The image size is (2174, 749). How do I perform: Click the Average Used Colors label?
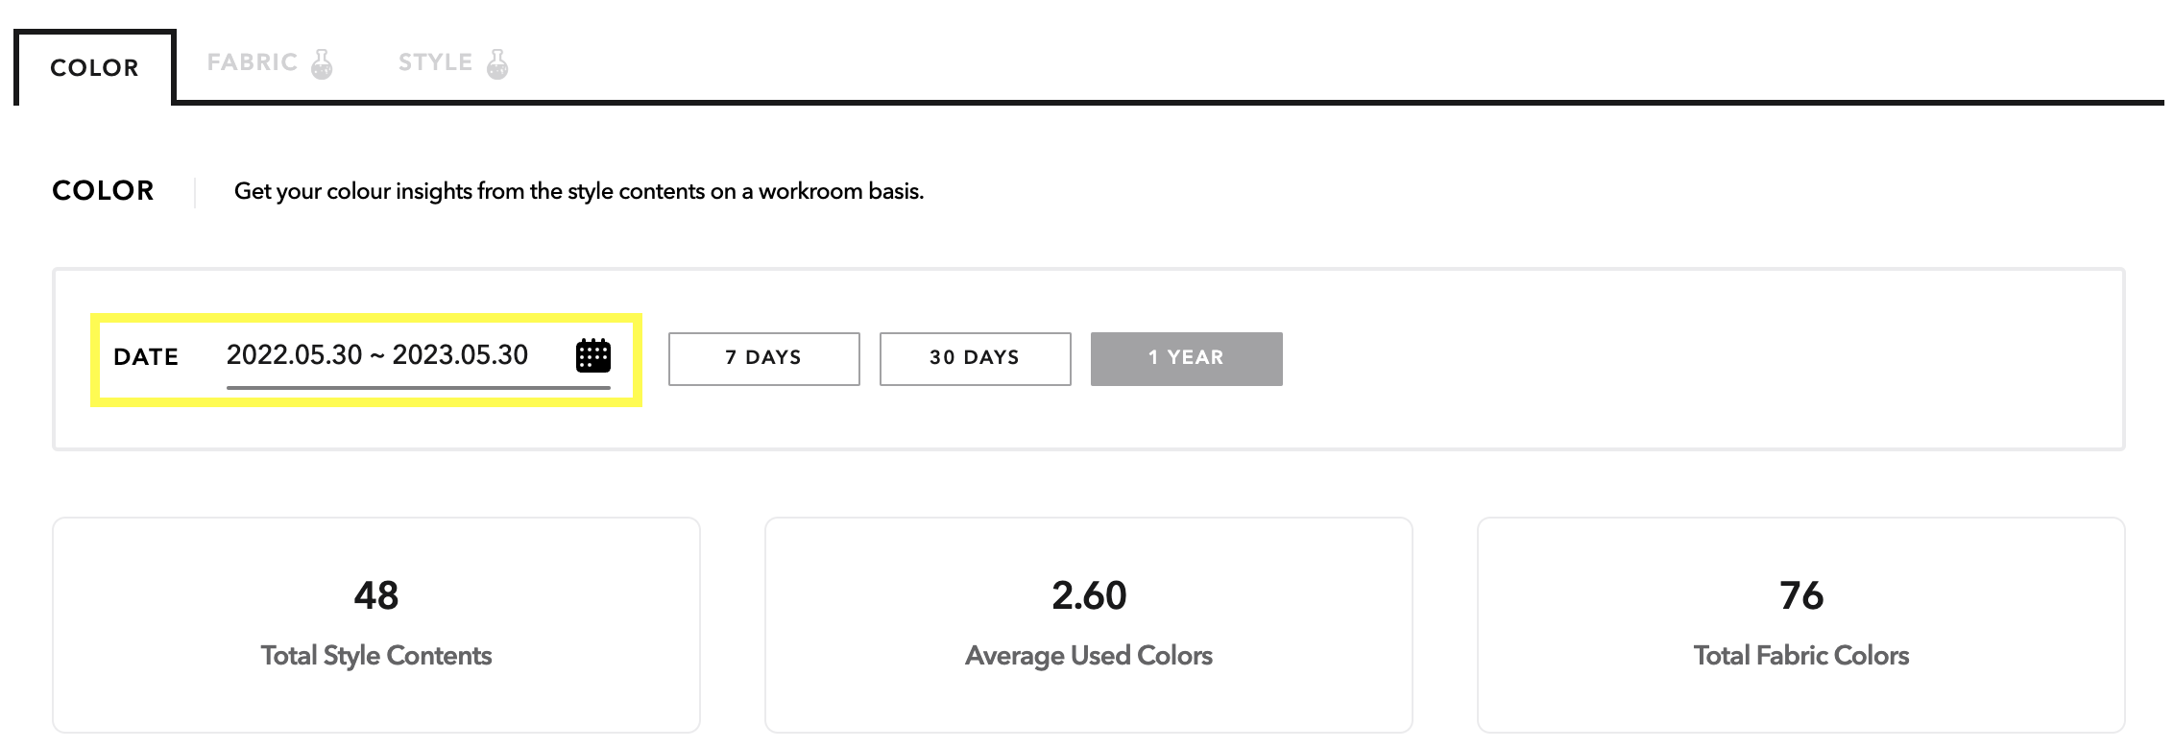[x=1089, y=656]
